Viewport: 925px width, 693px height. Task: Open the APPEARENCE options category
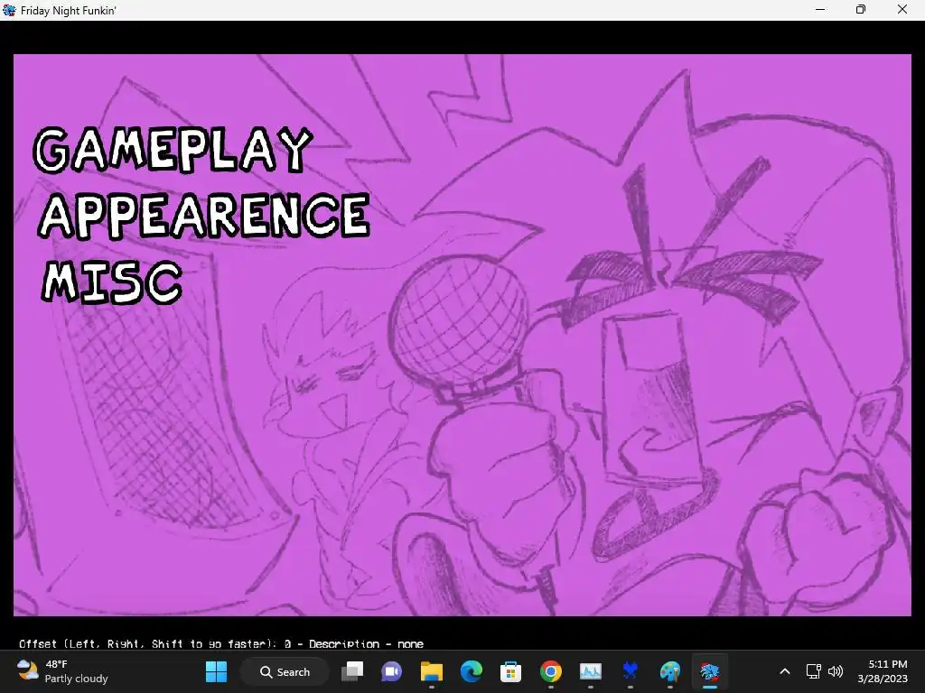click(x=204, y=216)
